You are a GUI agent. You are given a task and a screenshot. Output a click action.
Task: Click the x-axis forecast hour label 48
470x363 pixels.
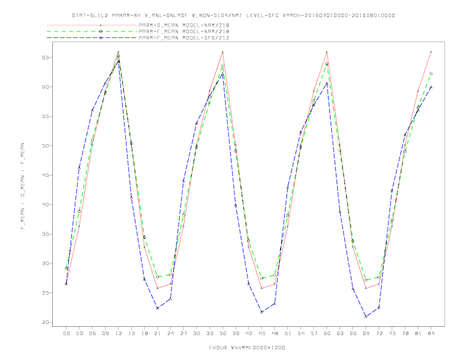click(275, 333)
